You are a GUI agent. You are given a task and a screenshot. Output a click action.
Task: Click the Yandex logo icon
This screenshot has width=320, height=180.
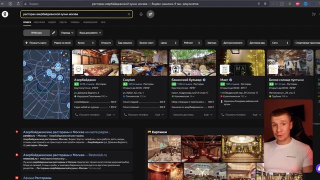click(5, 14)
